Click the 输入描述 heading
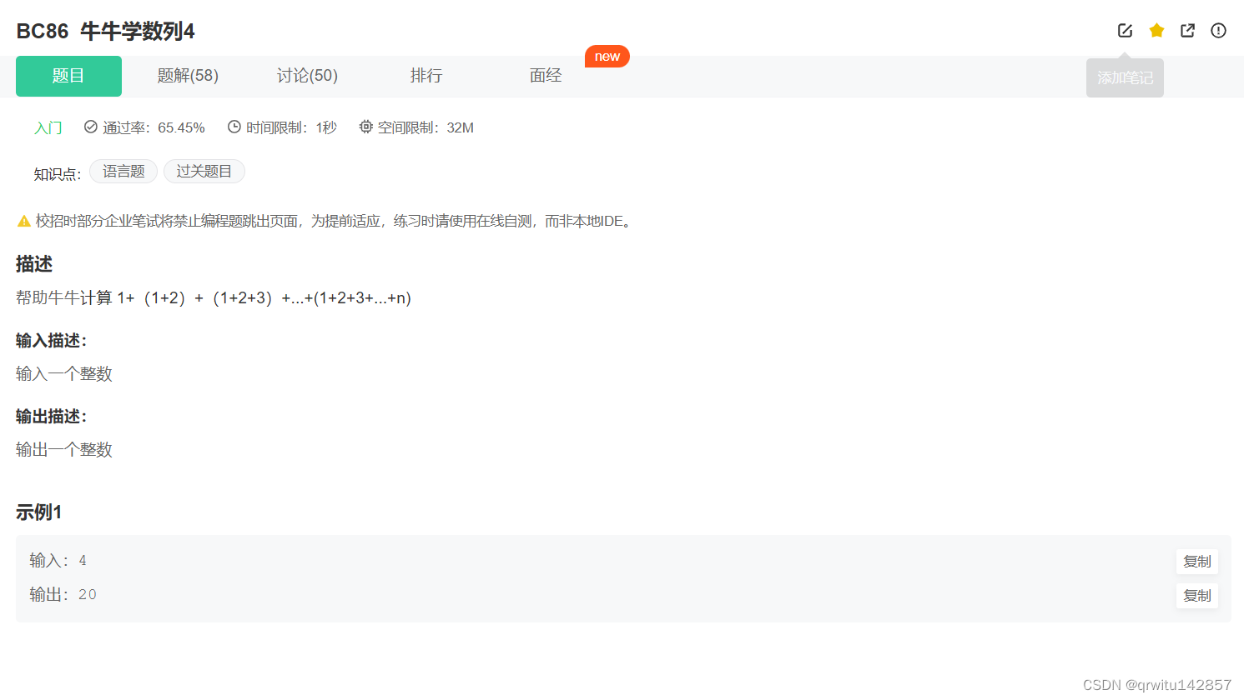 (x=51, y=341)
